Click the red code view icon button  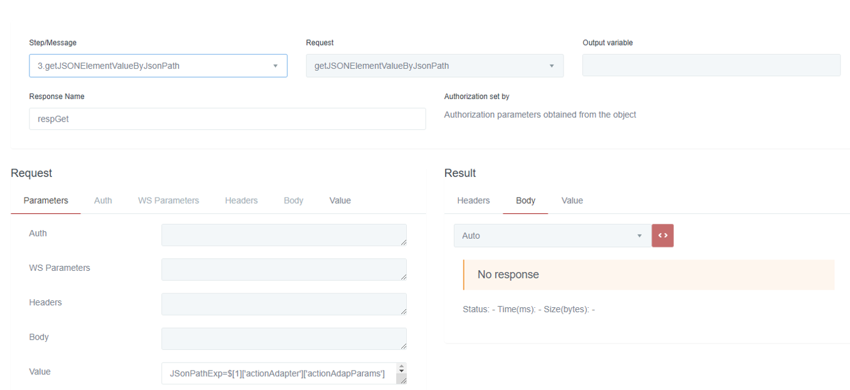pos(663,236)
